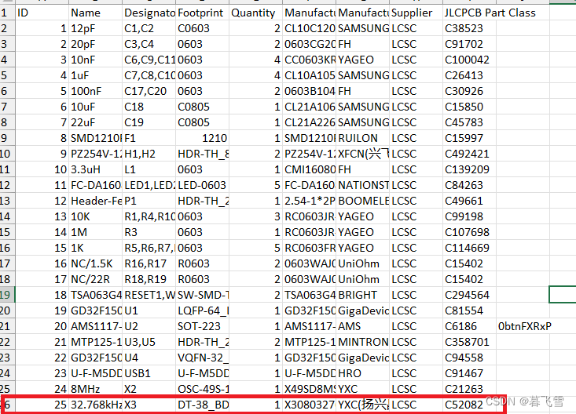Screen dimensions: 576x414
Task: Select footprint cell VQFN-32
Action: [x=202, y=358]
